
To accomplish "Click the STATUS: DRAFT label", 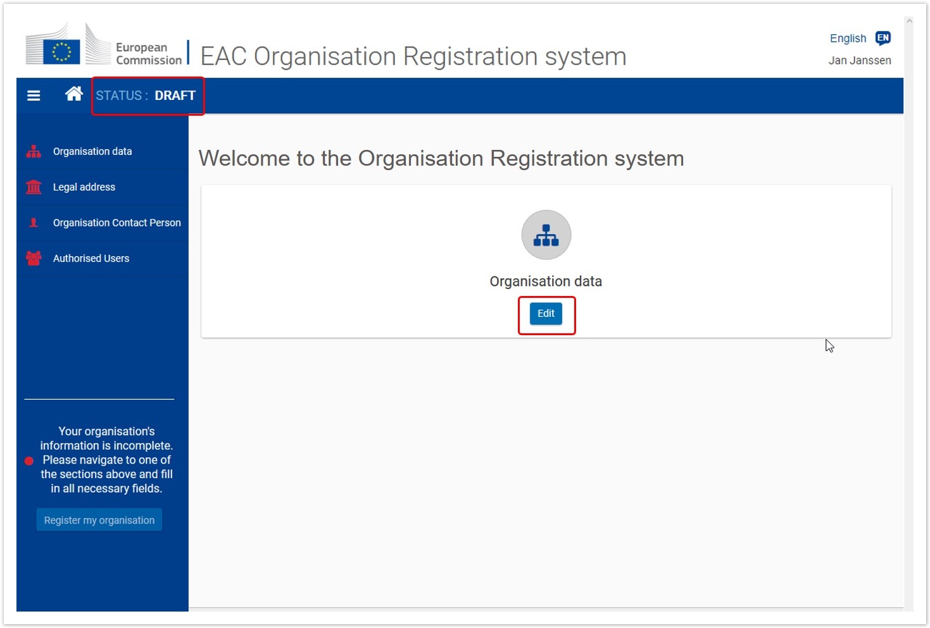I will pos(146,95).
